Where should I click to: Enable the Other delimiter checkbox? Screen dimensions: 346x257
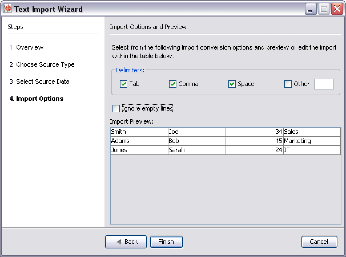(x=288, y=84)
